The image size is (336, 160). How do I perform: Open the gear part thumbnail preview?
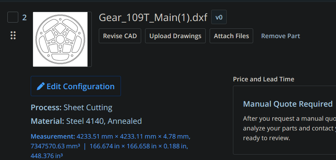click(x=60, y=39)
